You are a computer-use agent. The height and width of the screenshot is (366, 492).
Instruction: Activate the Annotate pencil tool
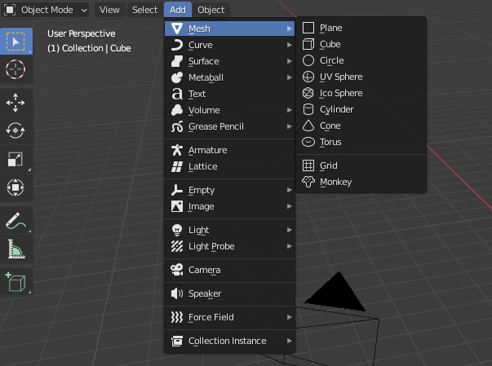[16, 221]
